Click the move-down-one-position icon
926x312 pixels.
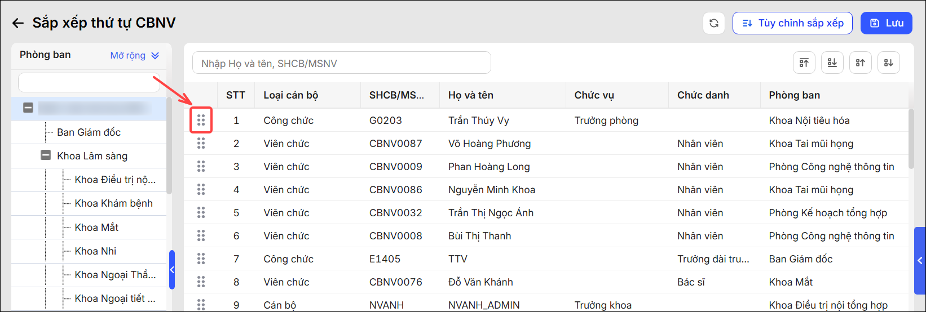888,63
